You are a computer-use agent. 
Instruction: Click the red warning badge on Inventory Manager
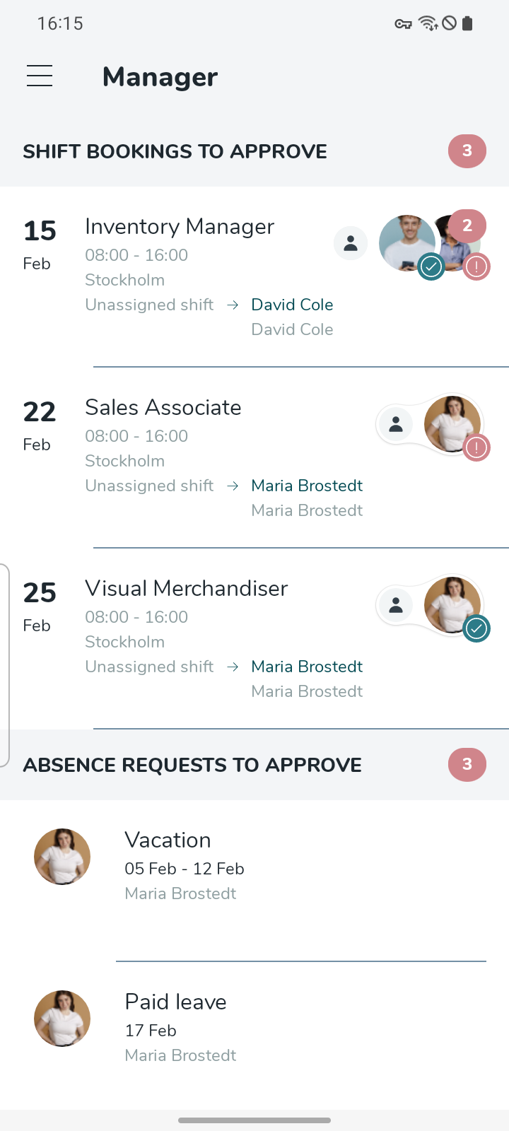[477, 266]
